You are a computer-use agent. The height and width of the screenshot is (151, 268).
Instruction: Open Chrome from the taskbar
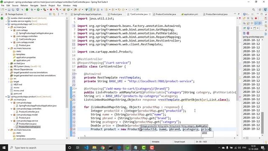coord(103,148)
